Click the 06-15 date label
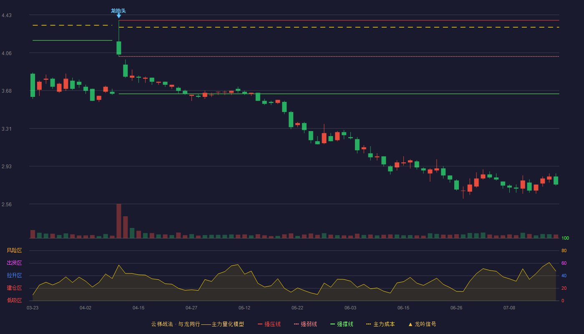This screenshot has width=584, height=334. click(403, 308)
